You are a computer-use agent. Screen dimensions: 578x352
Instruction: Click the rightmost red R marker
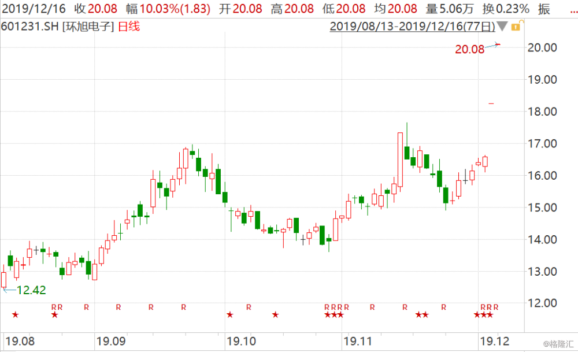click(x=495, y=307)
